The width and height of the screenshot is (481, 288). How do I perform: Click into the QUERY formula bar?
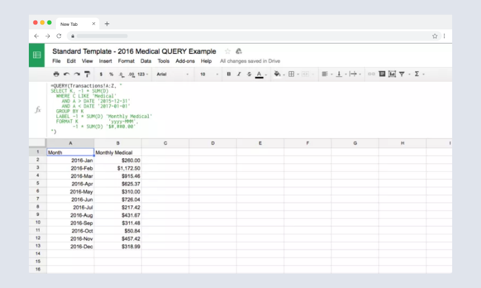pyautogui.click(x=250, y=109)
